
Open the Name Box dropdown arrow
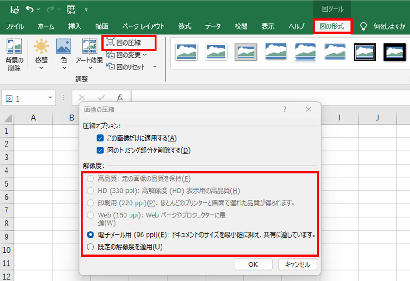(50, 98)
